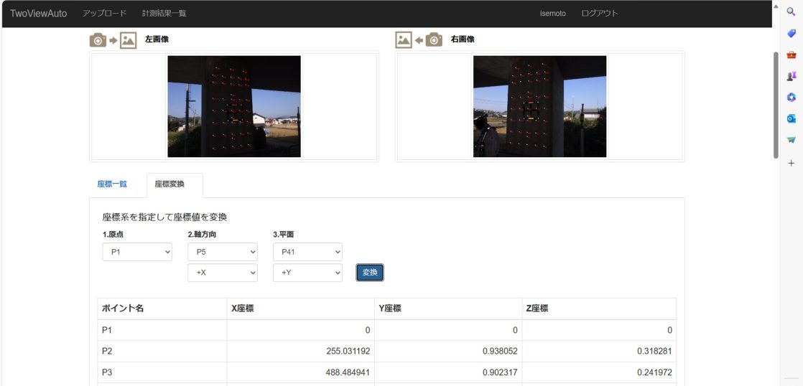Image resolution: width=803 pixels, height=386 pixels.
Task: Click the browser sidebar search icon
Action: point(792,11)
